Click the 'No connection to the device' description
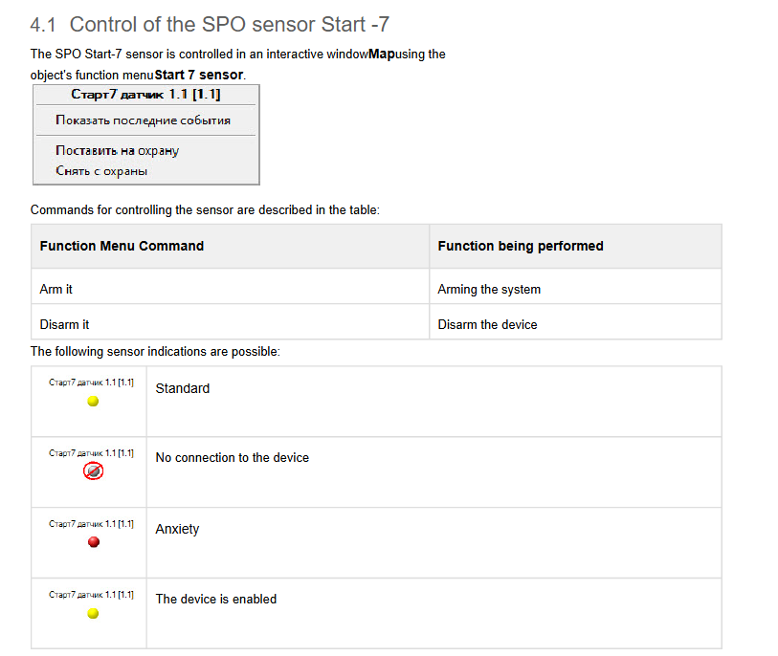This screenshot has height=656, width=778. click(x=233, y=458)
